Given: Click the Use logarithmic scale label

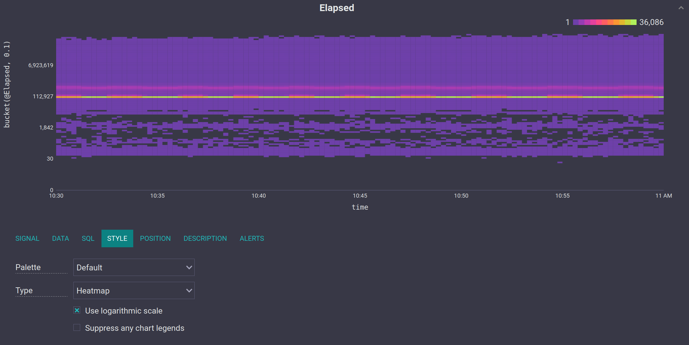Looking at the screenshot, I should (124, 311).
